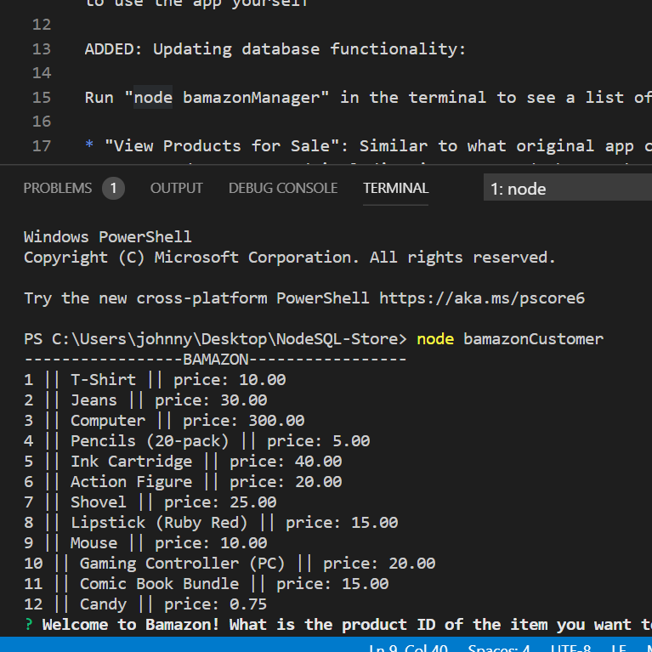This screenshot has height=652, width=652.
Task: Click the BAMAZON header line in terminal
Action: pyautogui.click(x=214, y=360)
